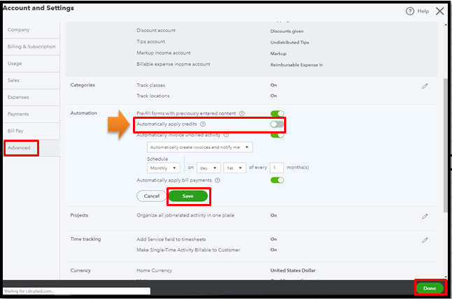Open Automatically create invoices and notify me dropdown
The height and width of the screenshot is (299, 452).
pyautogui.click(x=200, y=147)
